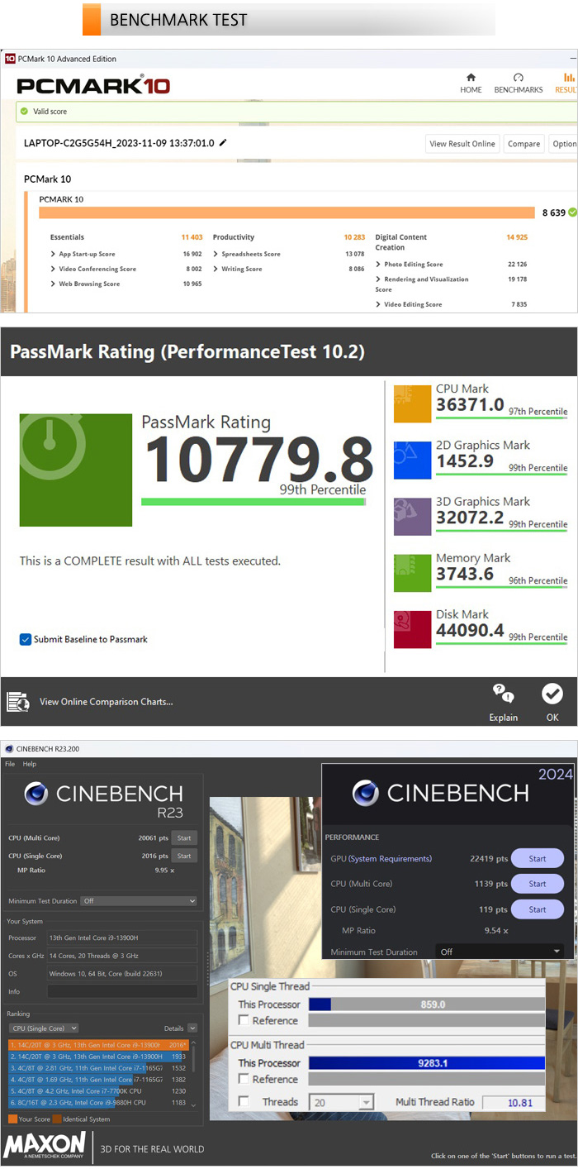Open View Online Comparison Charts link
578x1169 pixels.
coord(107,702)
